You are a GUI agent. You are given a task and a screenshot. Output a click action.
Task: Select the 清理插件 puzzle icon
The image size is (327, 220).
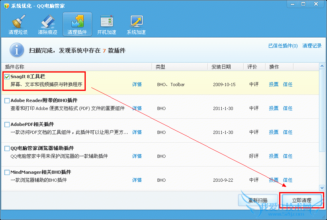77,24
